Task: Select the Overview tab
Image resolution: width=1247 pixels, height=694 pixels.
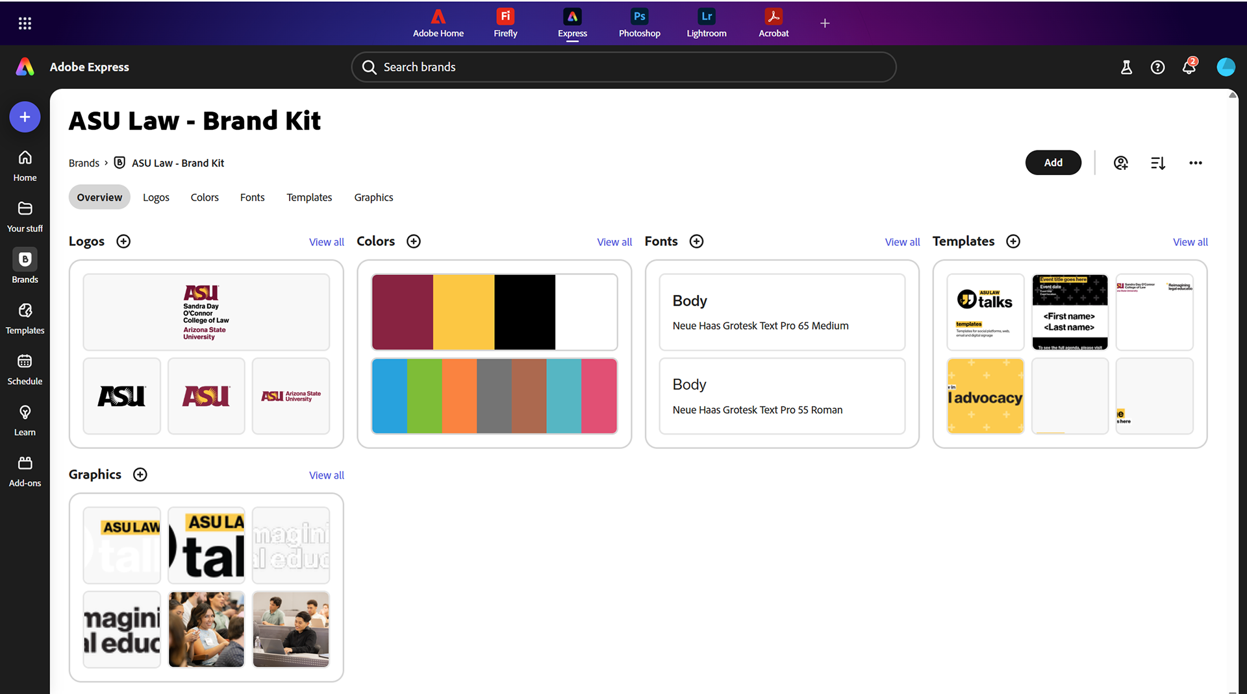Action: click(99, 197)
